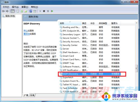Switch to the 扩展 tab
The image size is (140, 102).
click(26, 95)
